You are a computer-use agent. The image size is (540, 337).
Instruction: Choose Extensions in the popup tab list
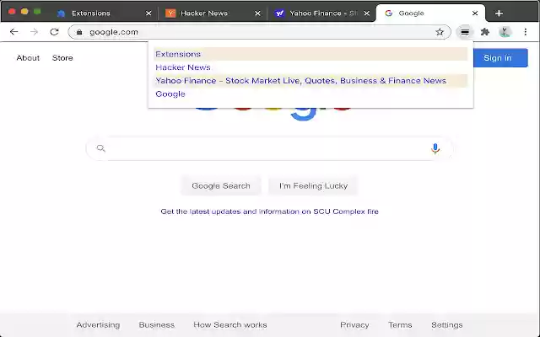pyautogui.click(x=310, y=54)
